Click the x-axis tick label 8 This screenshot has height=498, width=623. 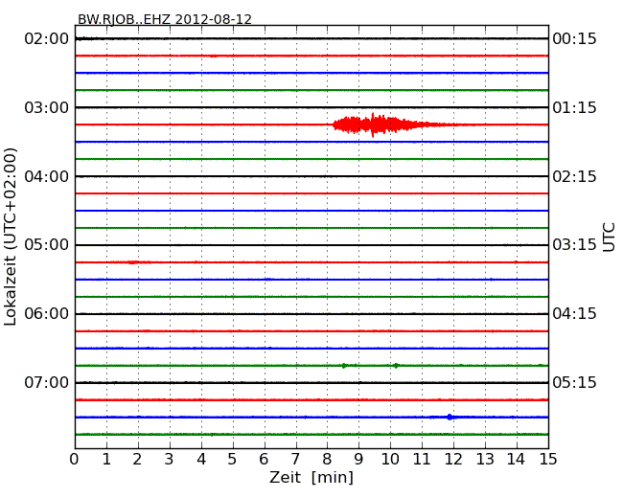[x=327, y=459]
